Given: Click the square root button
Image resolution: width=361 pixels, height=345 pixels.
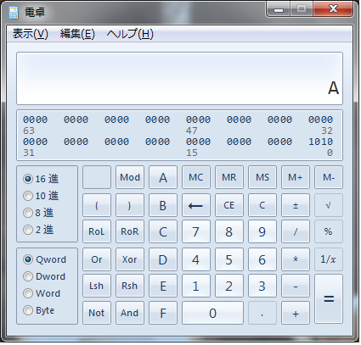Looking at the screenshot, I should click(x=329, y=205).
